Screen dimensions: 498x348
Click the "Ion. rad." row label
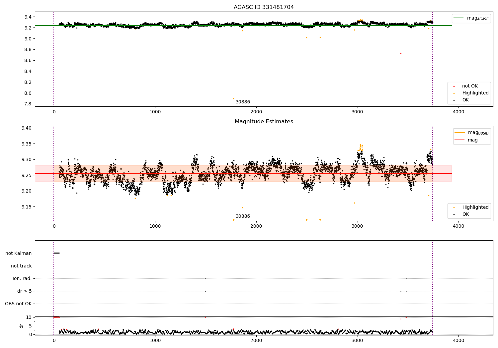(22, 278)
